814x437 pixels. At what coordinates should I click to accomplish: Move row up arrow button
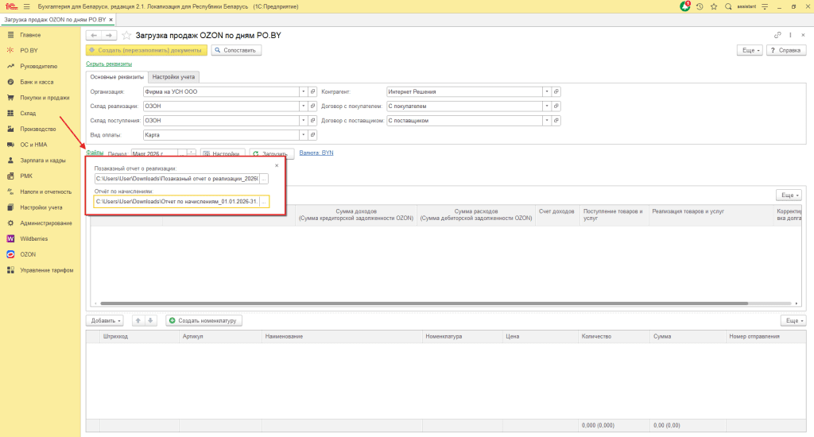138,321
